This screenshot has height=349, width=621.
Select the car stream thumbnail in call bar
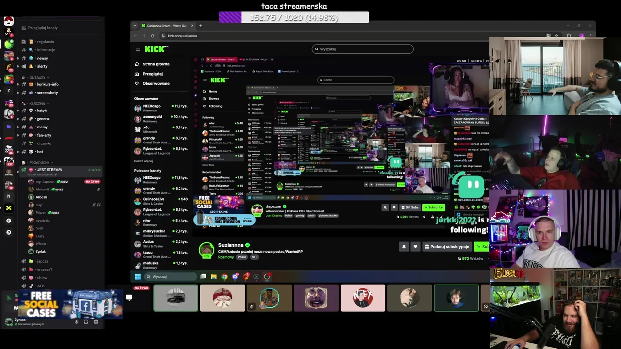click(176, 298)
